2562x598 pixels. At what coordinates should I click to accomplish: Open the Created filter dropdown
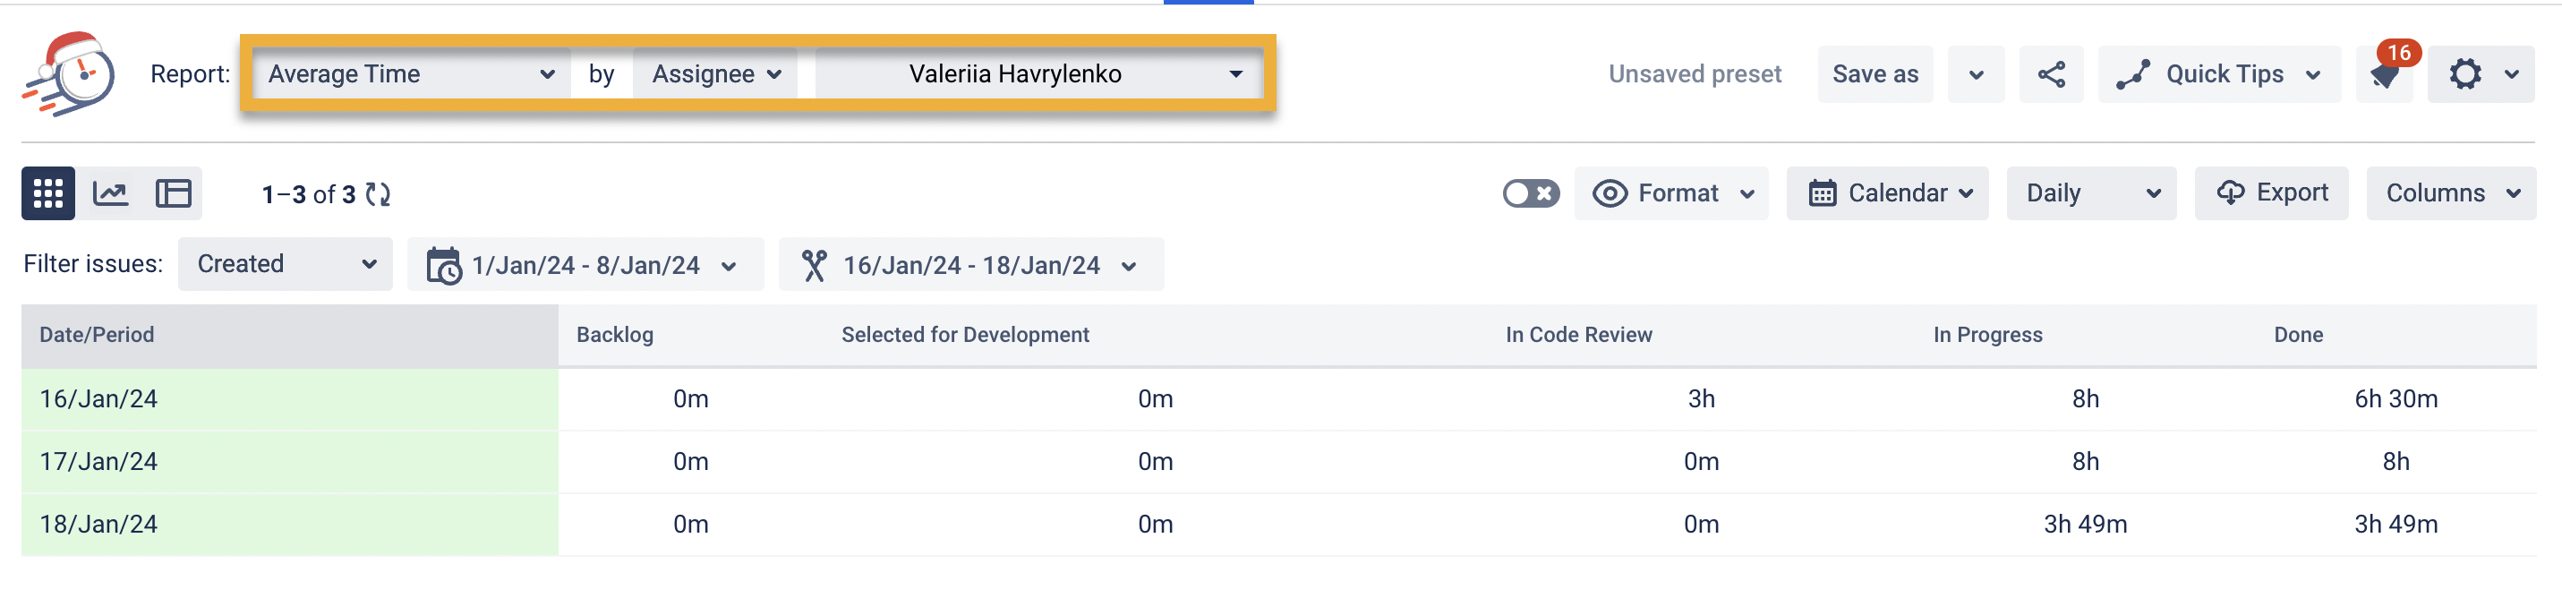tap(286, 264)
